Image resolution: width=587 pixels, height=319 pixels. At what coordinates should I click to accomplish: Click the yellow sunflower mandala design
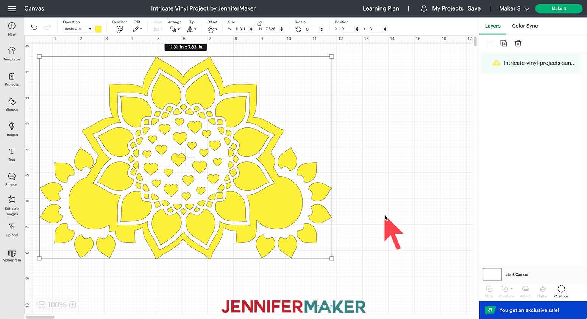(x=186, y=158)
